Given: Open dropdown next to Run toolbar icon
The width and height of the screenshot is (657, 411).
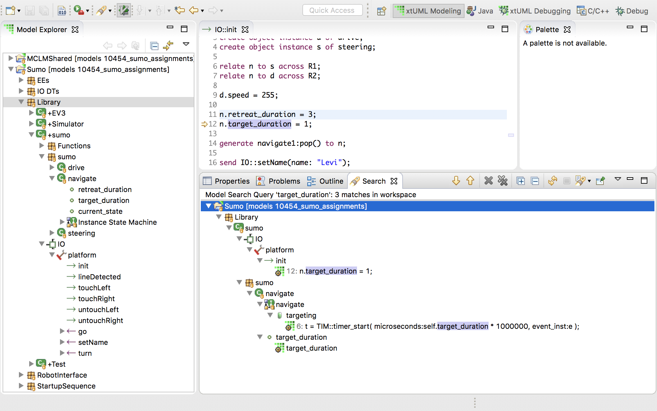Looking at the screenshot, I should click(x=88, y=11).
